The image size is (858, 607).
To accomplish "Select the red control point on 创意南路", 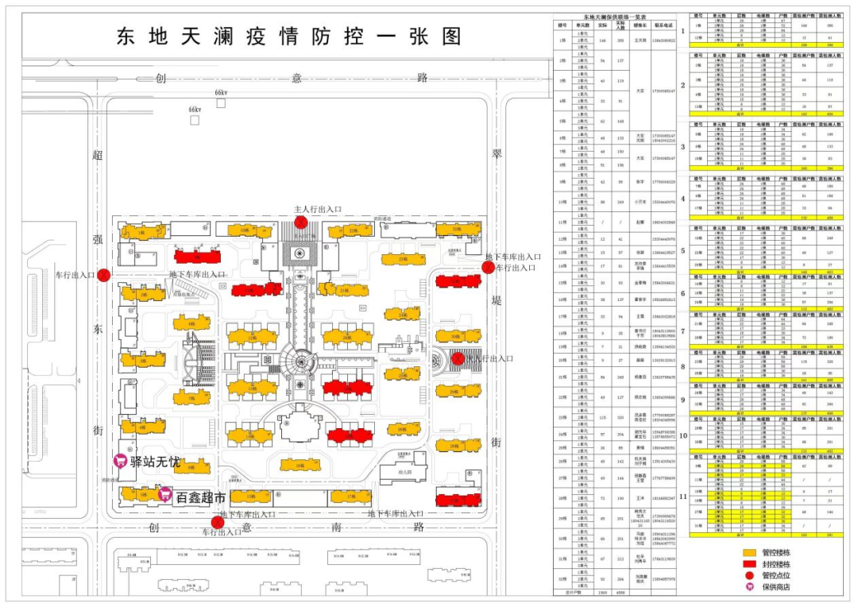I will (x=217, y=522).
